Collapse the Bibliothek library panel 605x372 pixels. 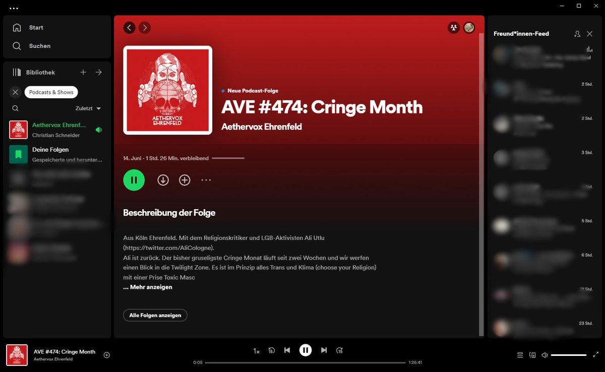point(34,73)
